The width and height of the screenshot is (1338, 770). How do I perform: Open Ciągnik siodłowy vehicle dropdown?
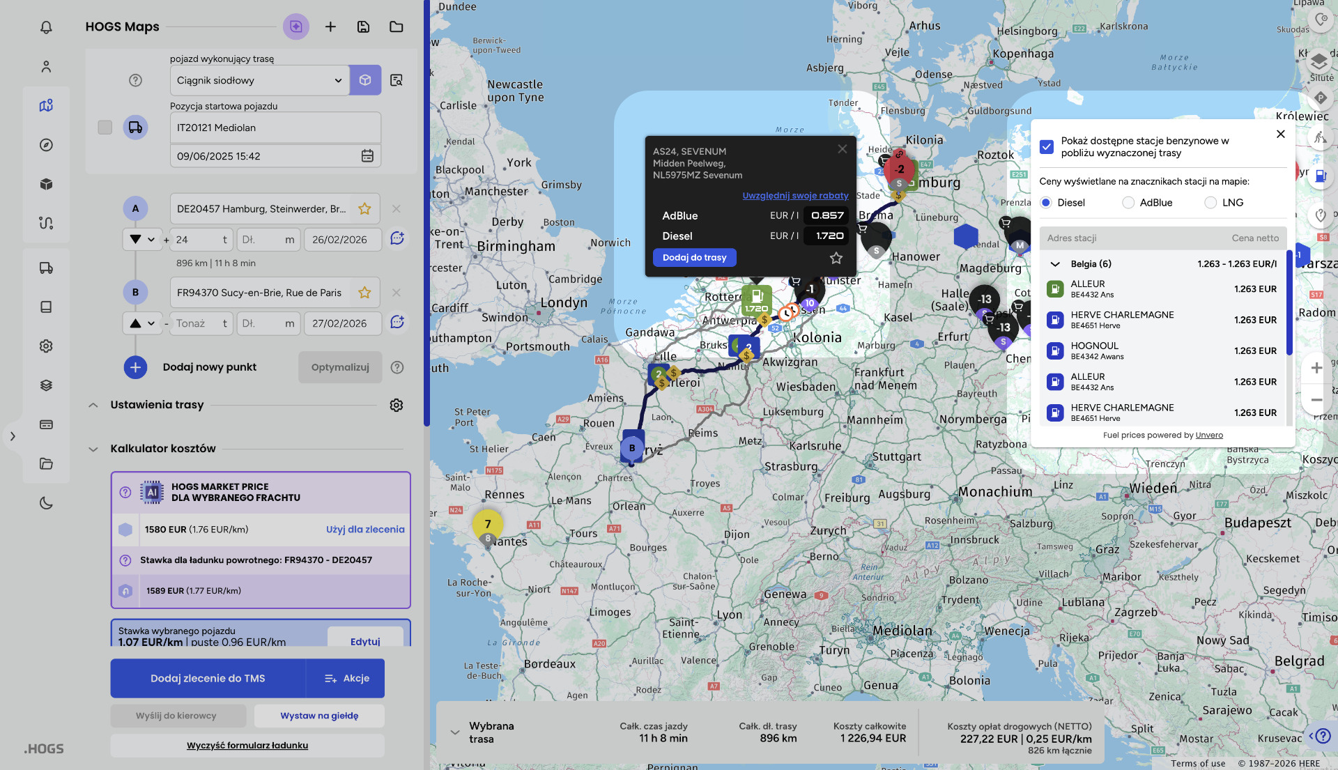tap(259, 81)
